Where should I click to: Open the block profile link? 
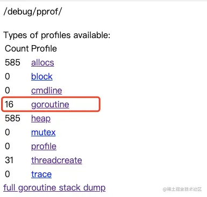(x=42, y=77)
